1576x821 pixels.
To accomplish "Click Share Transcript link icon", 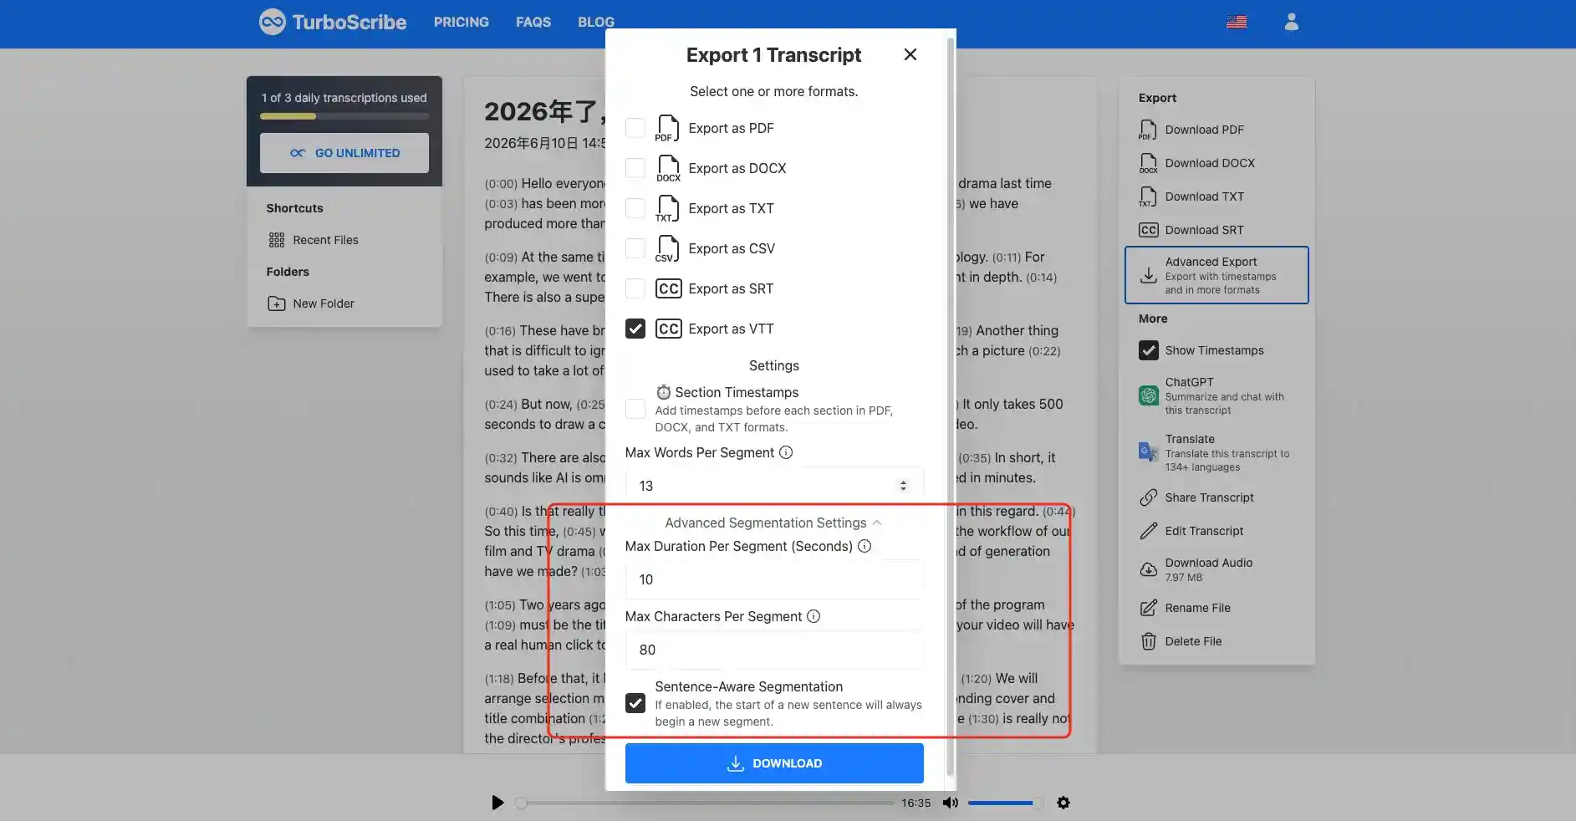I will (1149, 497).
